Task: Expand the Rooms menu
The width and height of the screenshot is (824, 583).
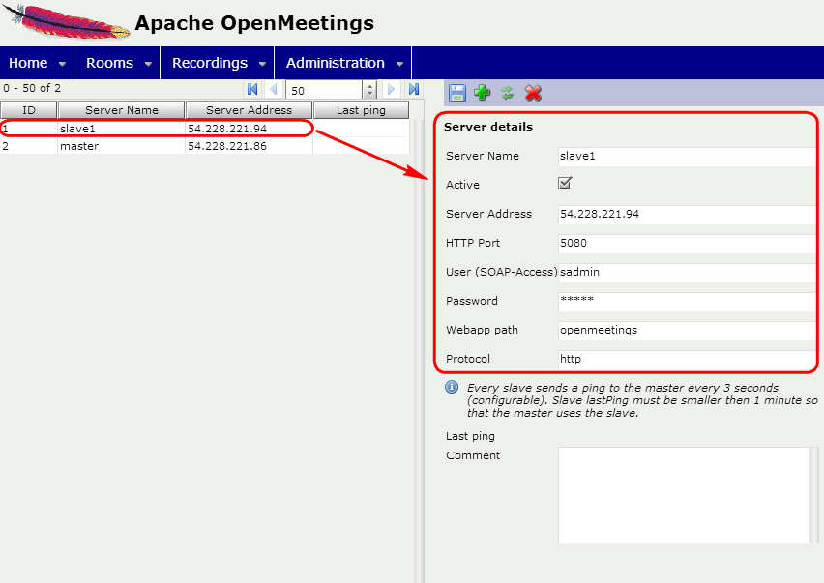Action: [119, 63]
